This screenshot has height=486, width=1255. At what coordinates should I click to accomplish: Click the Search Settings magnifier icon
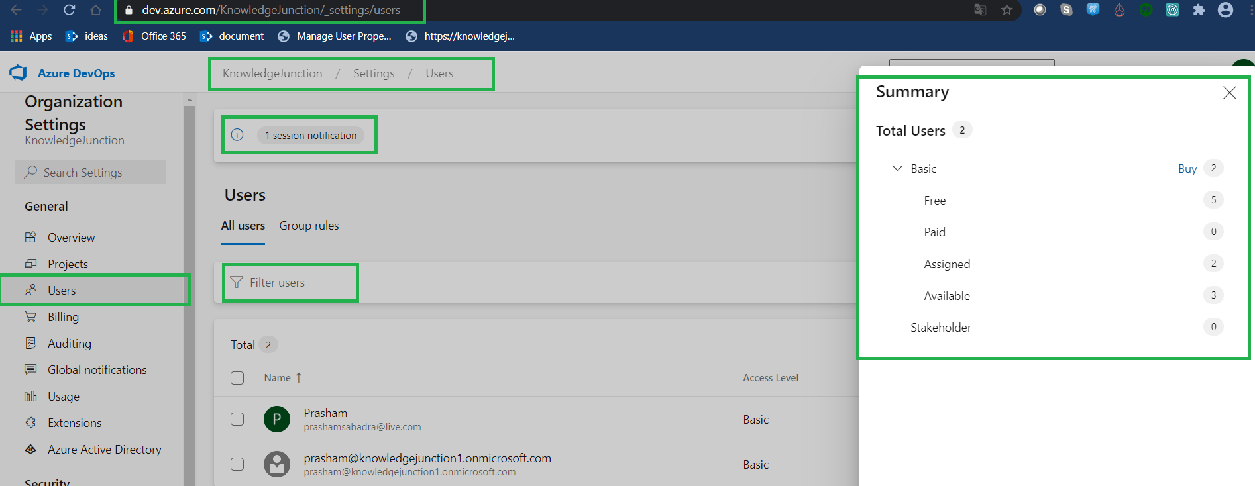point(30,172)
